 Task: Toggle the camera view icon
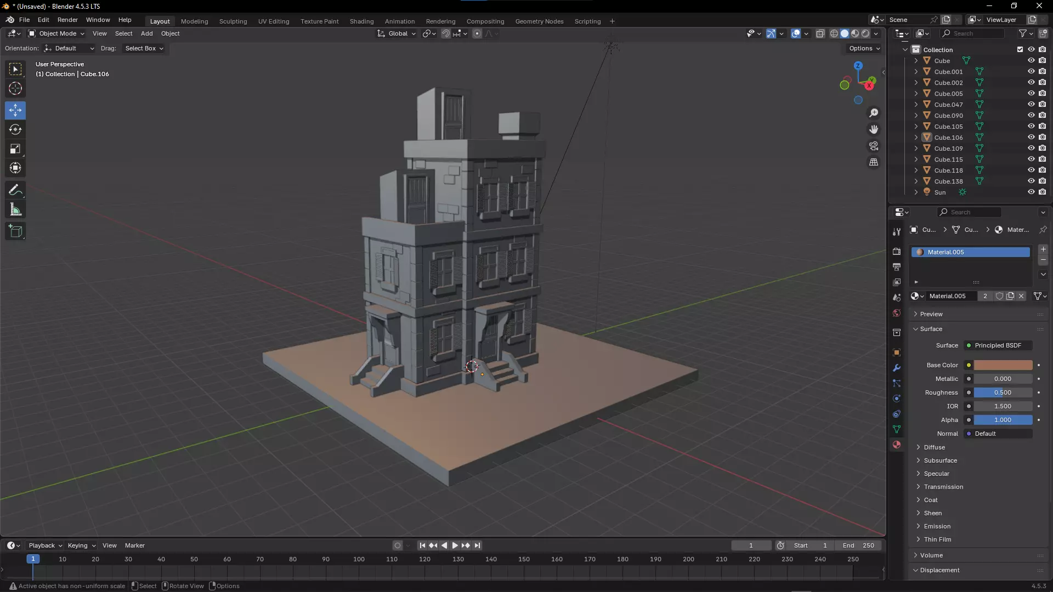(x=874, y=146)
